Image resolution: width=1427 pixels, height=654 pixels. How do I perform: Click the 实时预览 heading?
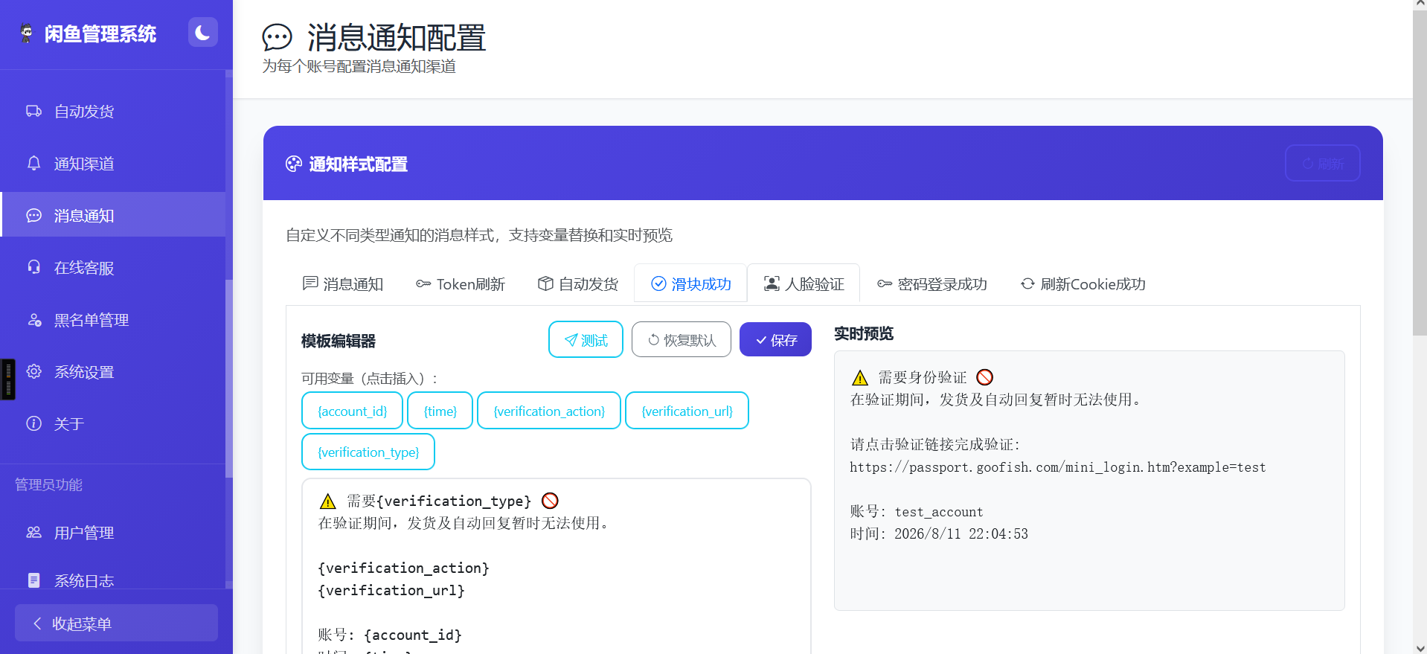[864, 333]
